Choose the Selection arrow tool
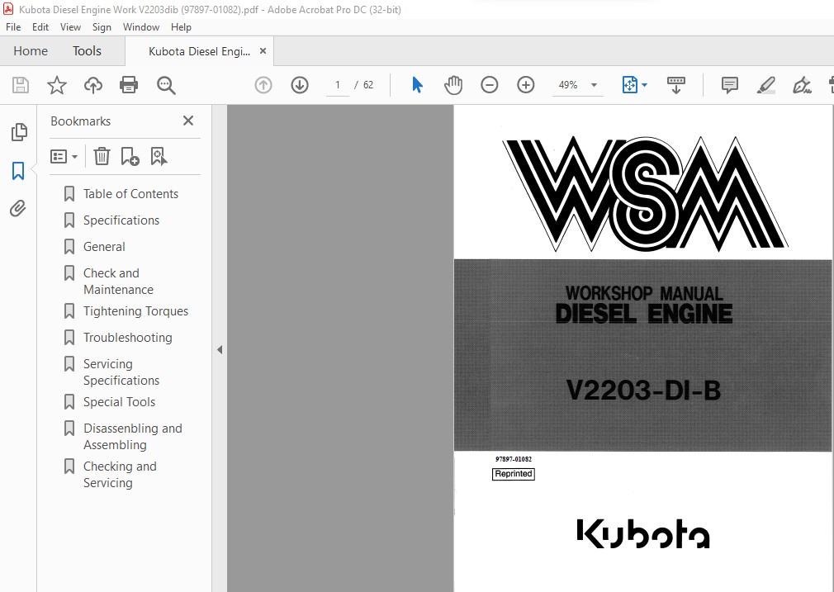 [x=418, y=85]
